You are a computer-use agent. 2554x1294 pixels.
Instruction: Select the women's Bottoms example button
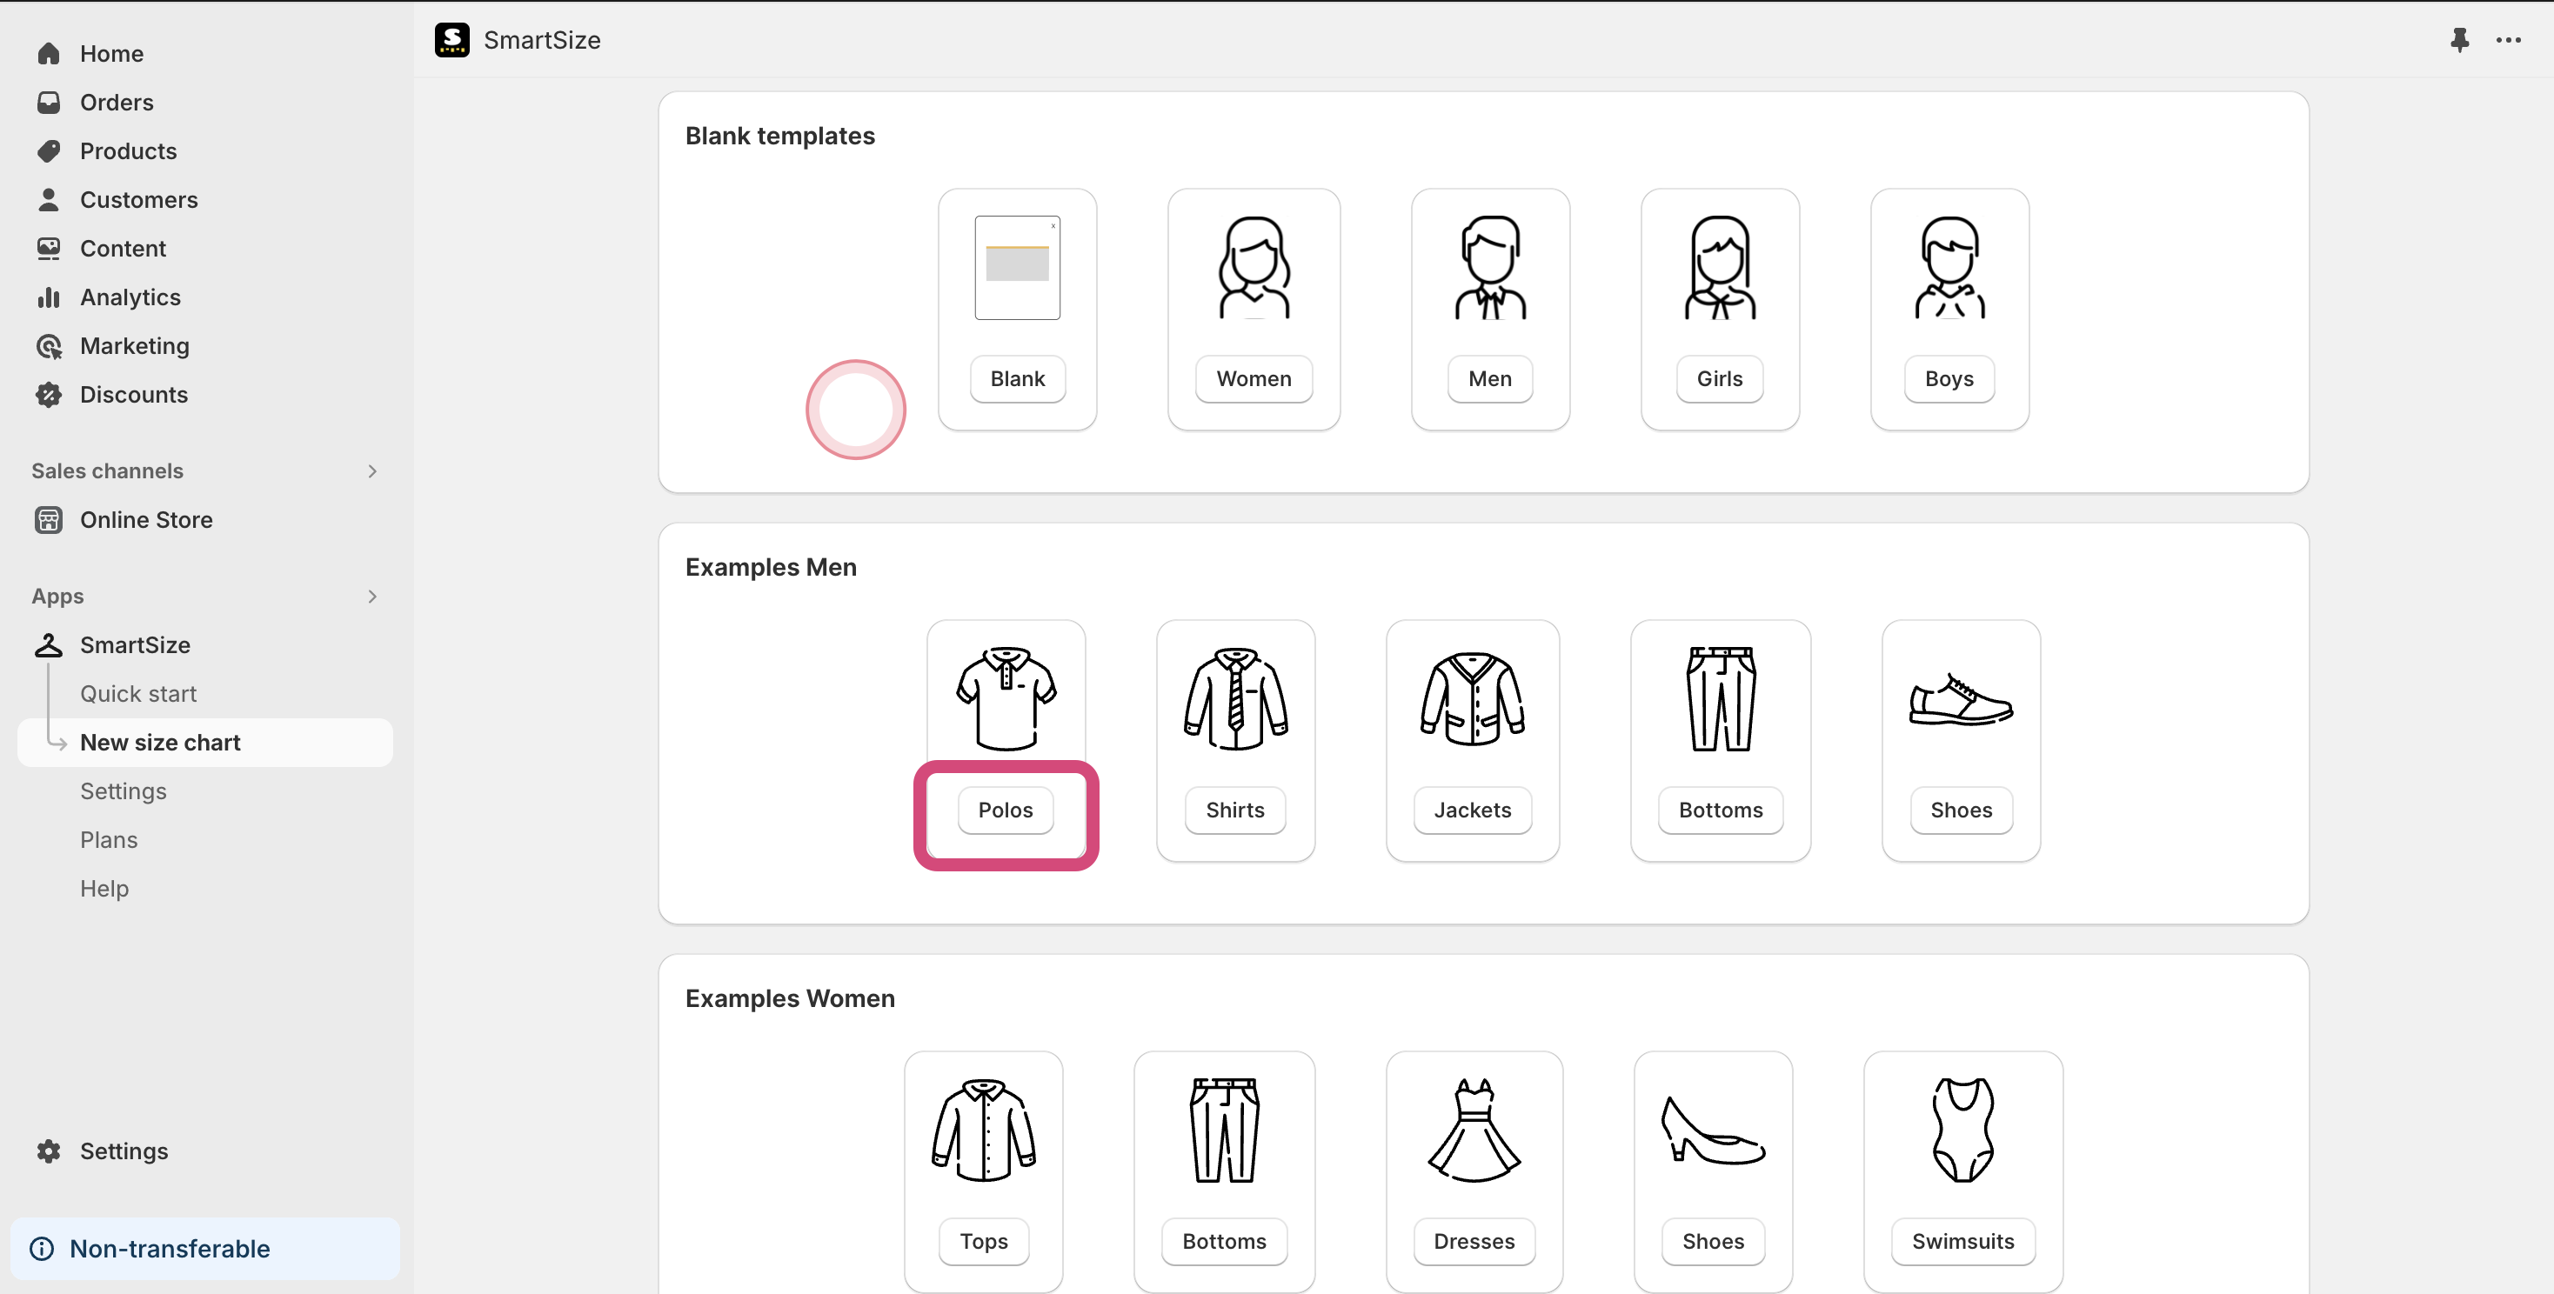point(1223,1240)
